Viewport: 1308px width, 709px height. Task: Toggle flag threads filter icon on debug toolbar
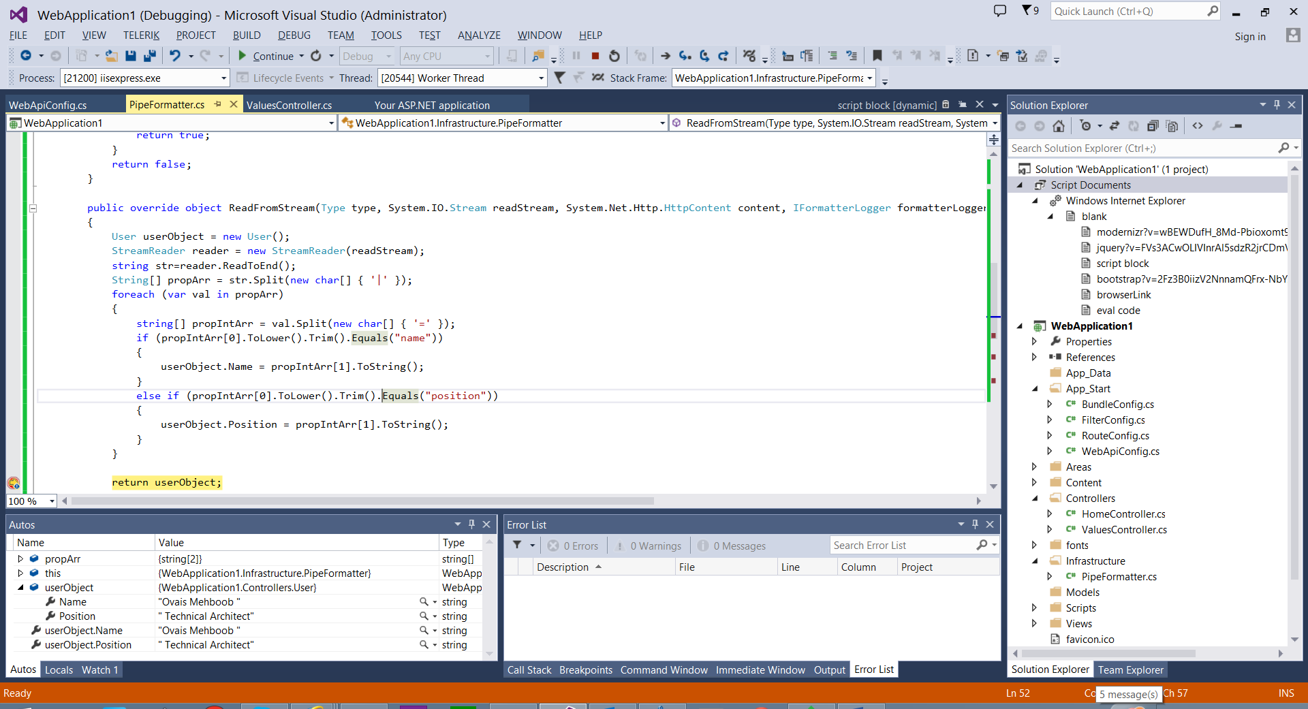coord(559,78)
